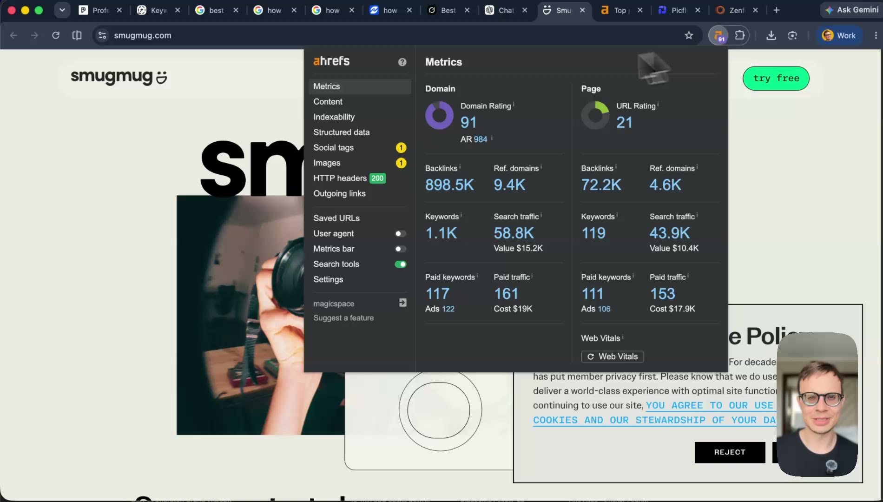The image size is (883, 502).
Task: Toggle the side panel icon
Action: pyautogui.click(x=77, y=35)
